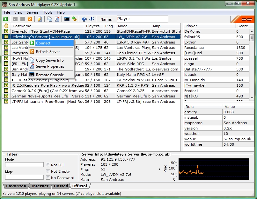
Task: Sort the server list by the Ping column
Action: [x=109, y=26]
